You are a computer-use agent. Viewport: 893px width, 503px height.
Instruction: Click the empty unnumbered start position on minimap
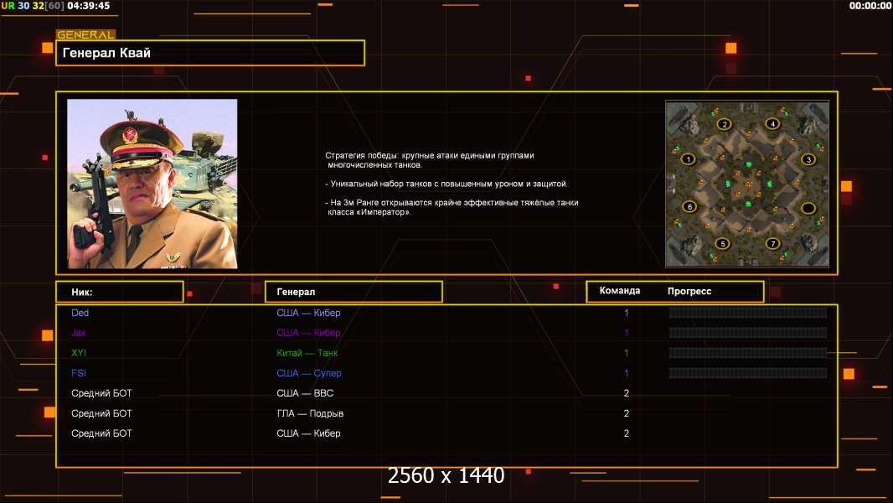pyautogui.click(x=808, y=208)
